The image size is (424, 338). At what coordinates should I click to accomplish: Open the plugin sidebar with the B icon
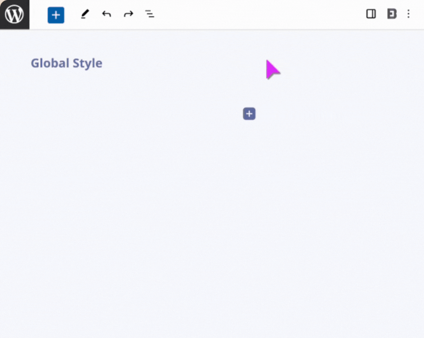(x=391, y=14)
